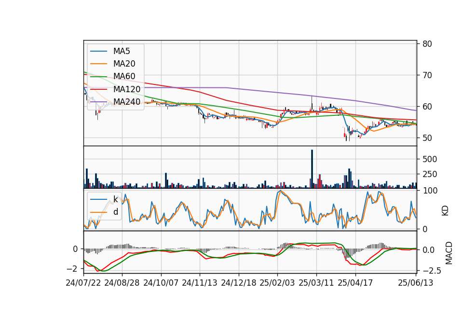Click the MA120 legend label

pyautogui.click(x=127, y=89)
